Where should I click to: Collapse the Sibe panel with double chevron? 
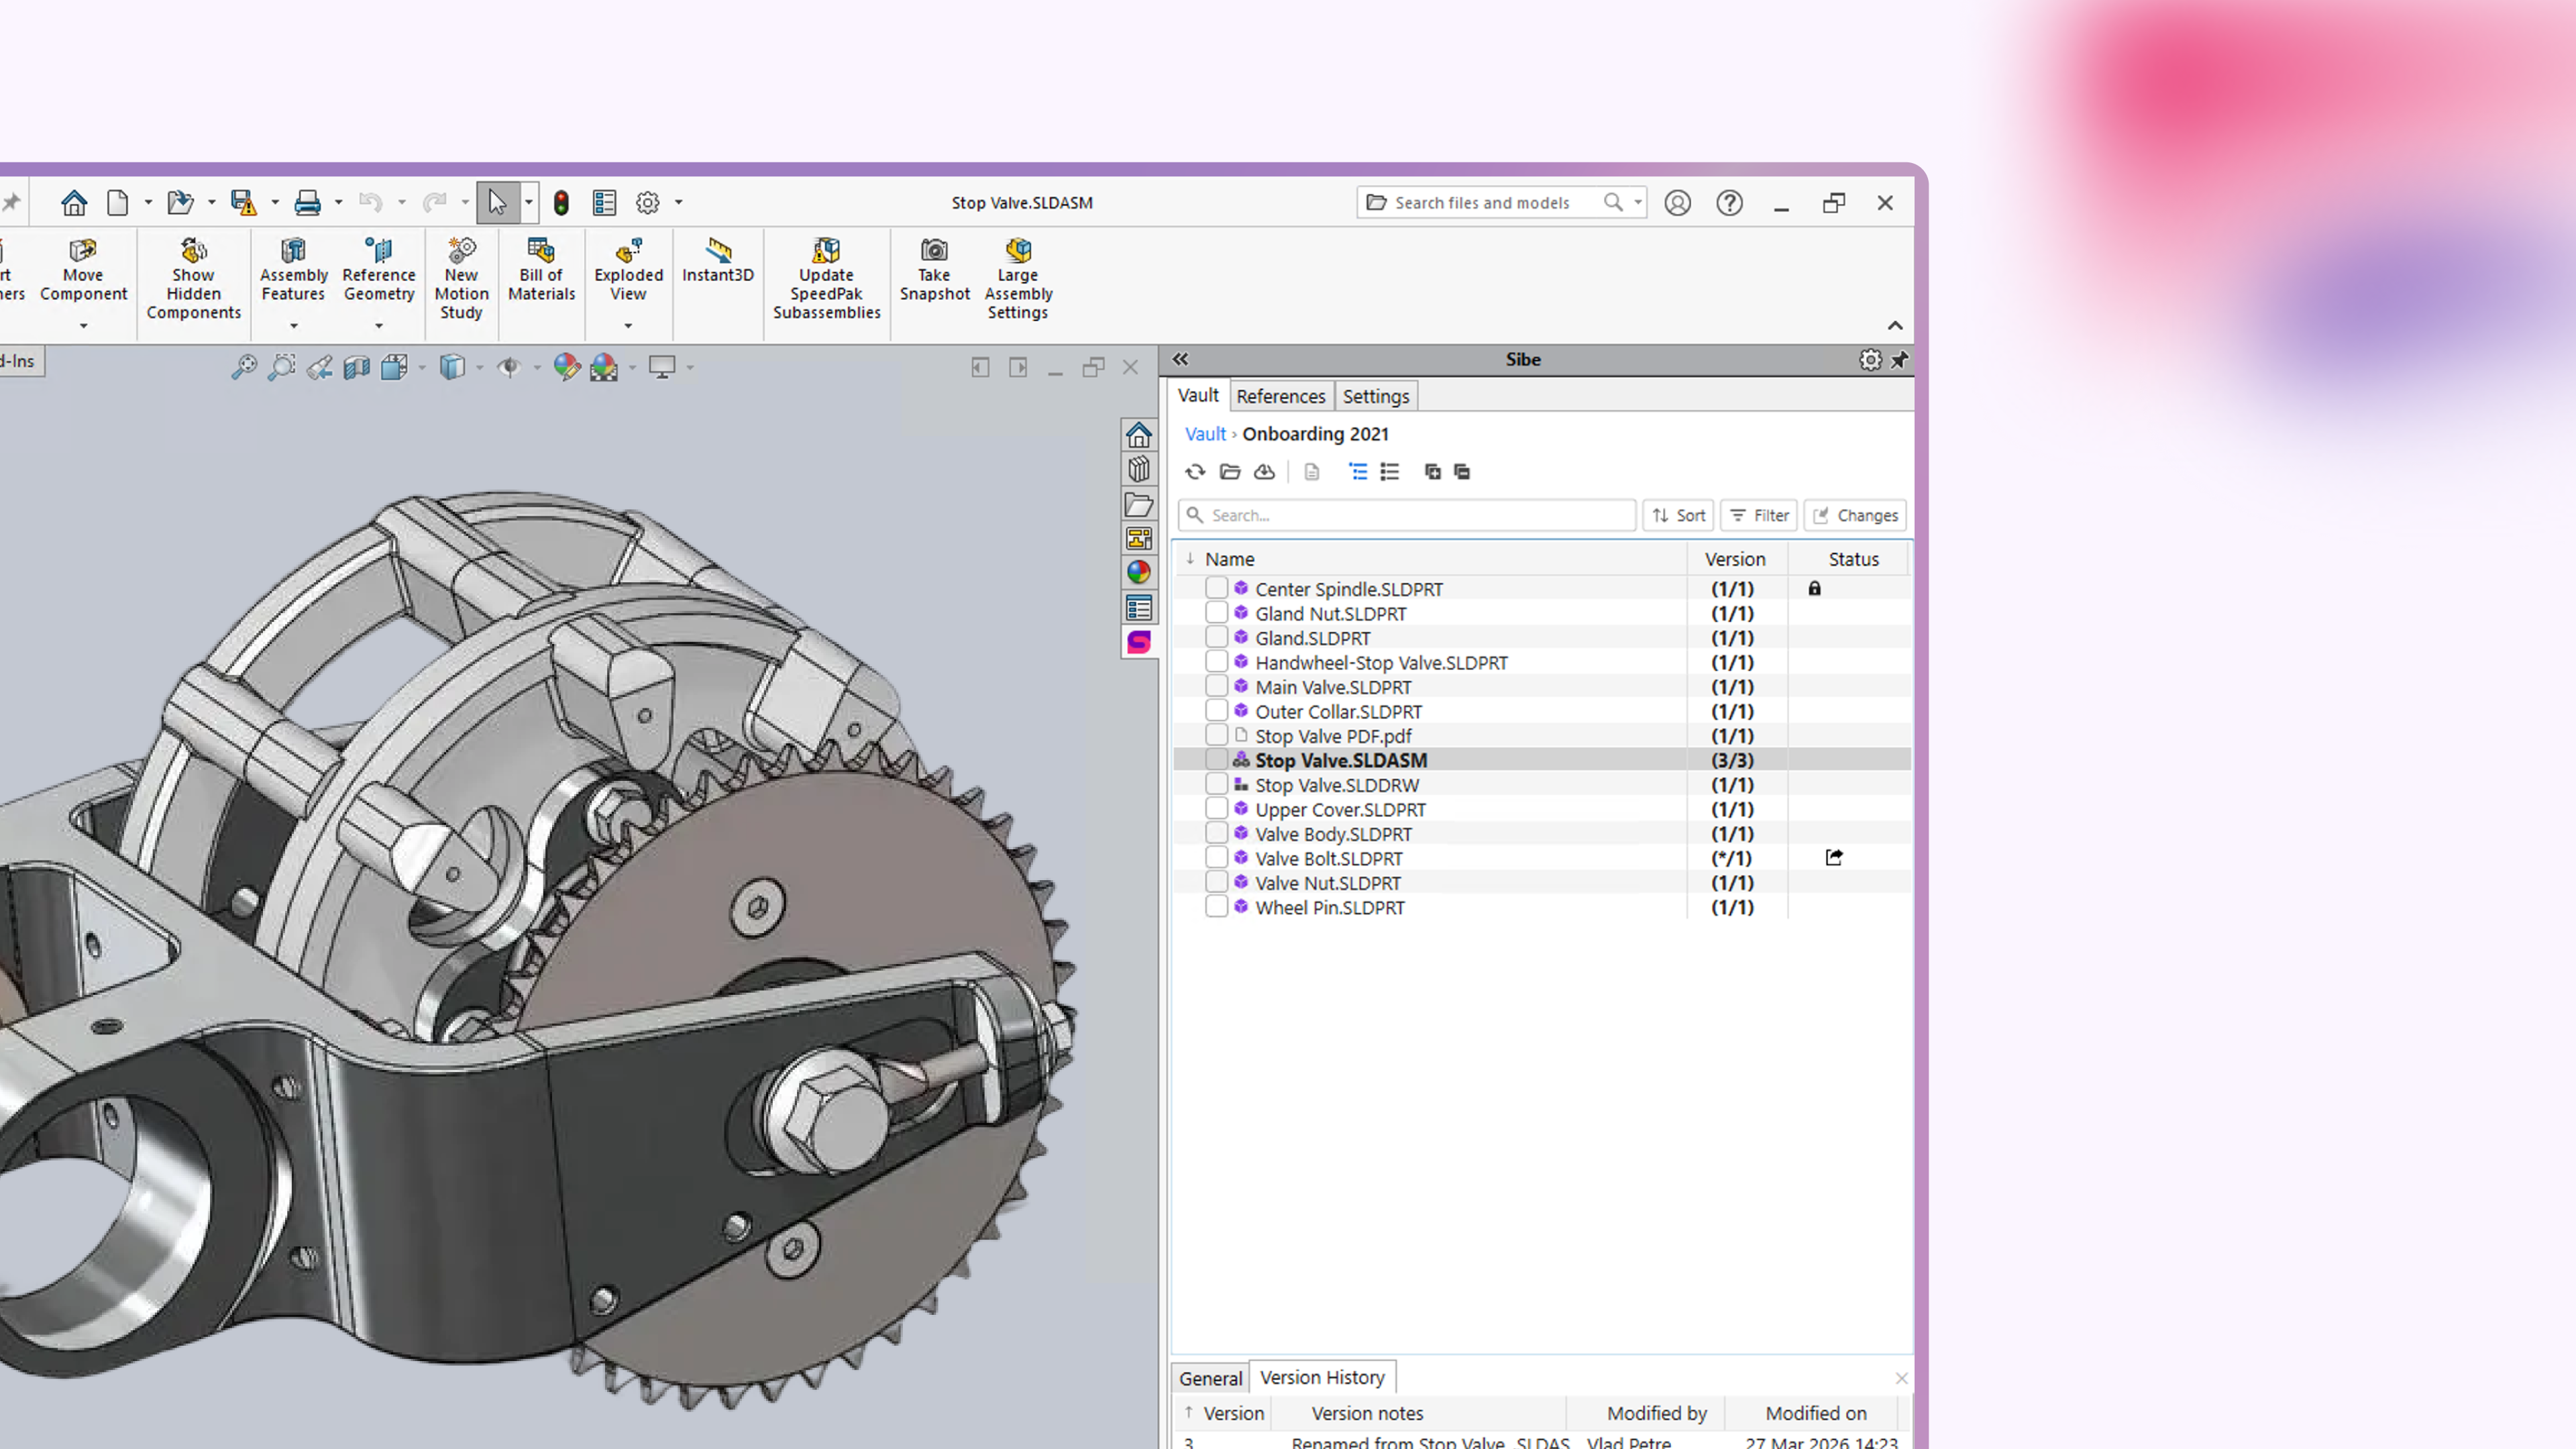pyautogui.click(x=1180, y=360)
